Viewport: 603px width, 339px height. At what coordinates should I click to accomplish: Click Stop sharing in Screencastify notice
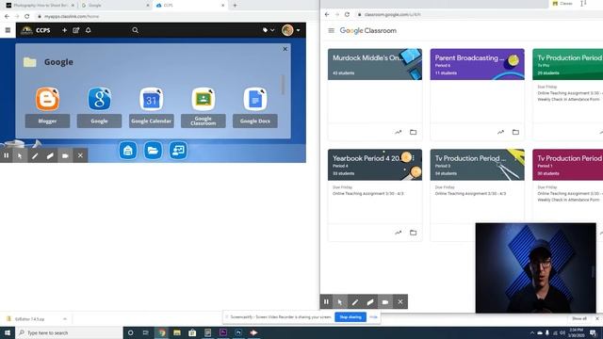click(350, 317)
